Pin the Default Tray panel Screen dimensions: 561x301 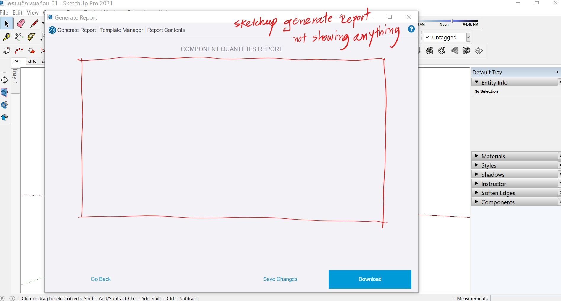557,72
